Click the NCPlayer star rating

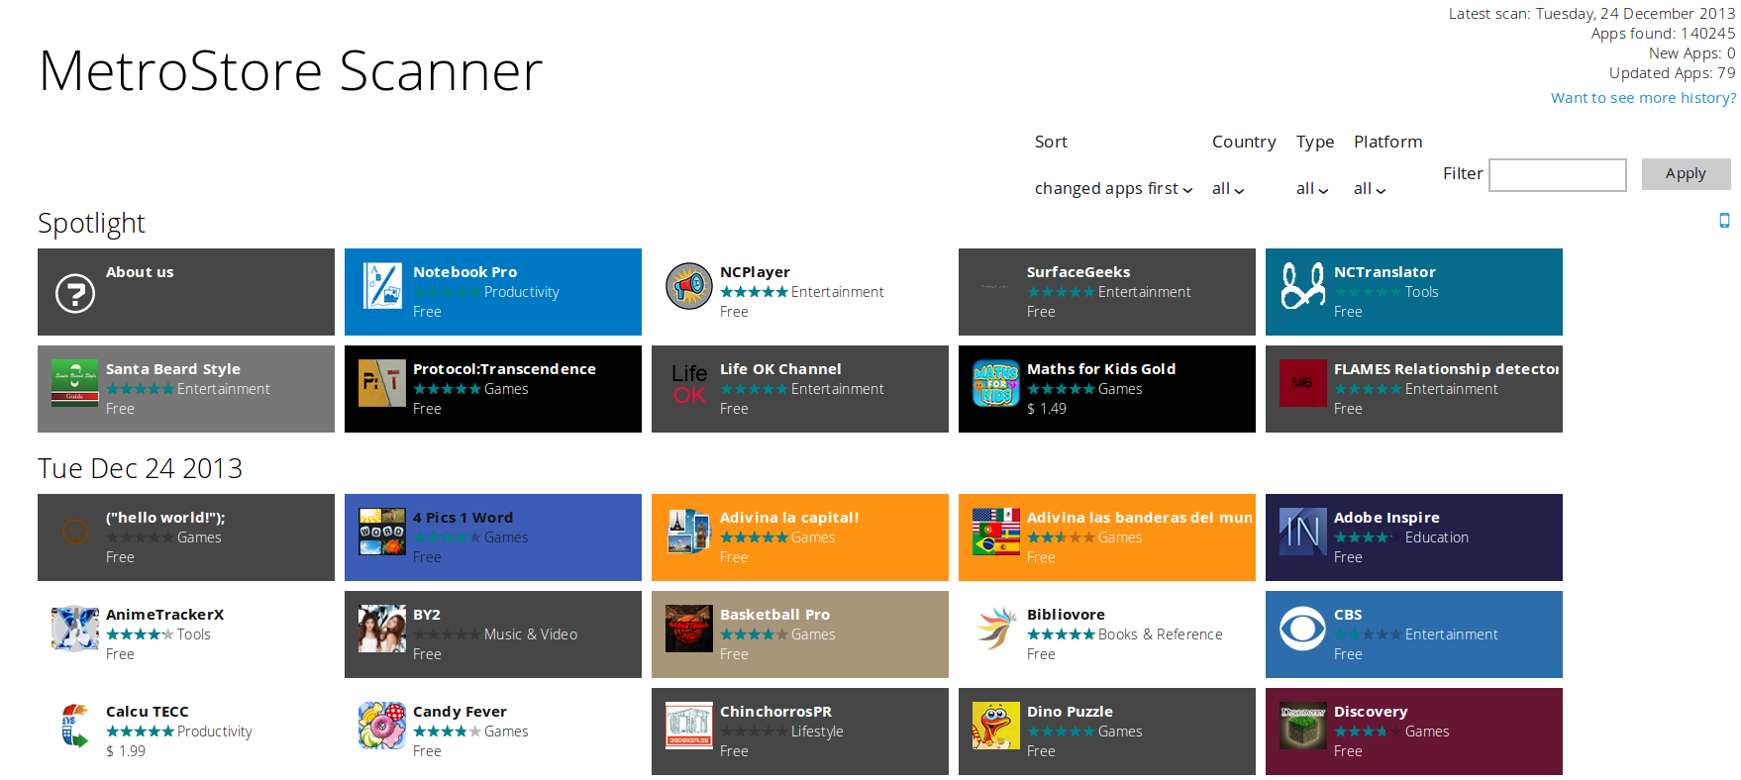point(755,292)
